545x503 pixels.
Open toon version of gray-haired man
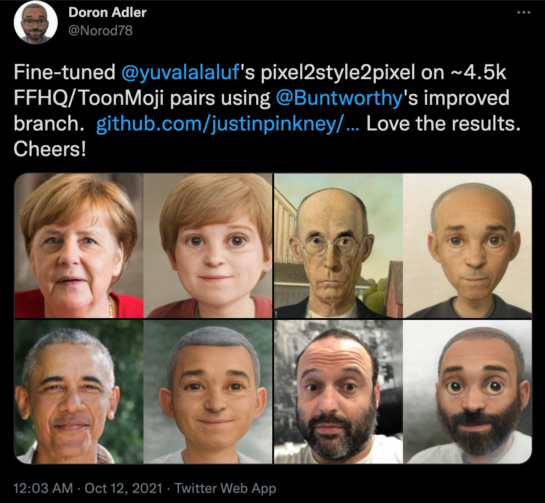(x=208, y=392)
